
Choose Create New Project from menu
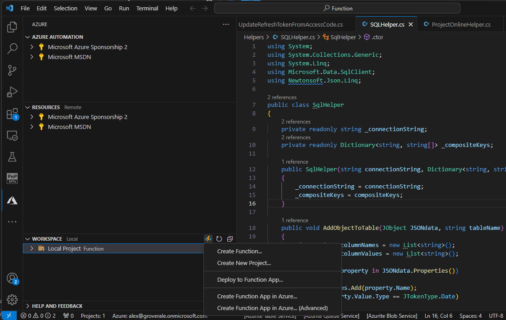(x=244, y=263)
